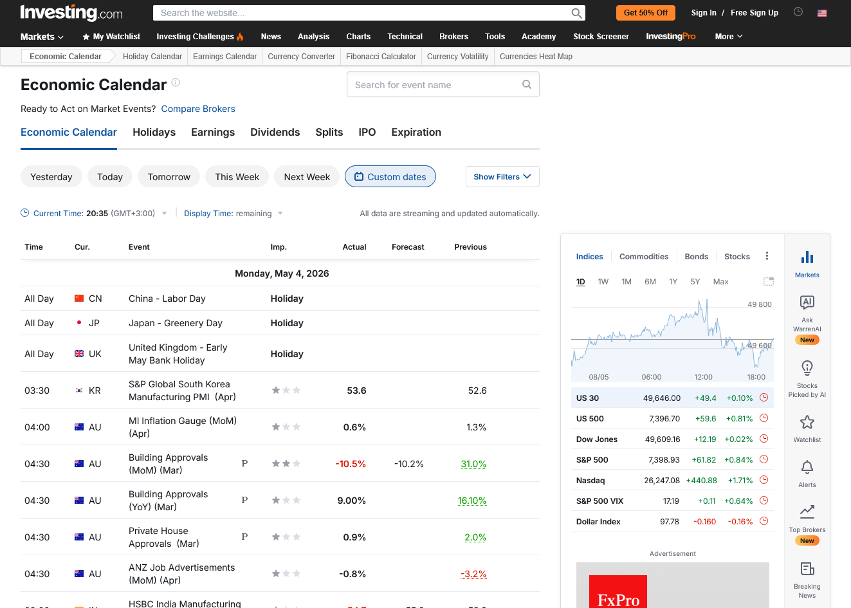Open Currency Converter submenu link

point(302,57)
